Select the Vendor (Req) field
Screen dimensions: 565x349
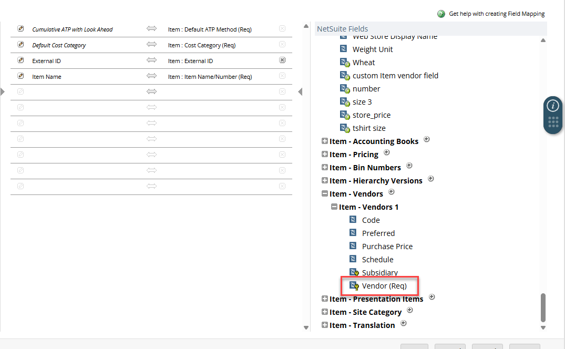click(x=384, y=286)
